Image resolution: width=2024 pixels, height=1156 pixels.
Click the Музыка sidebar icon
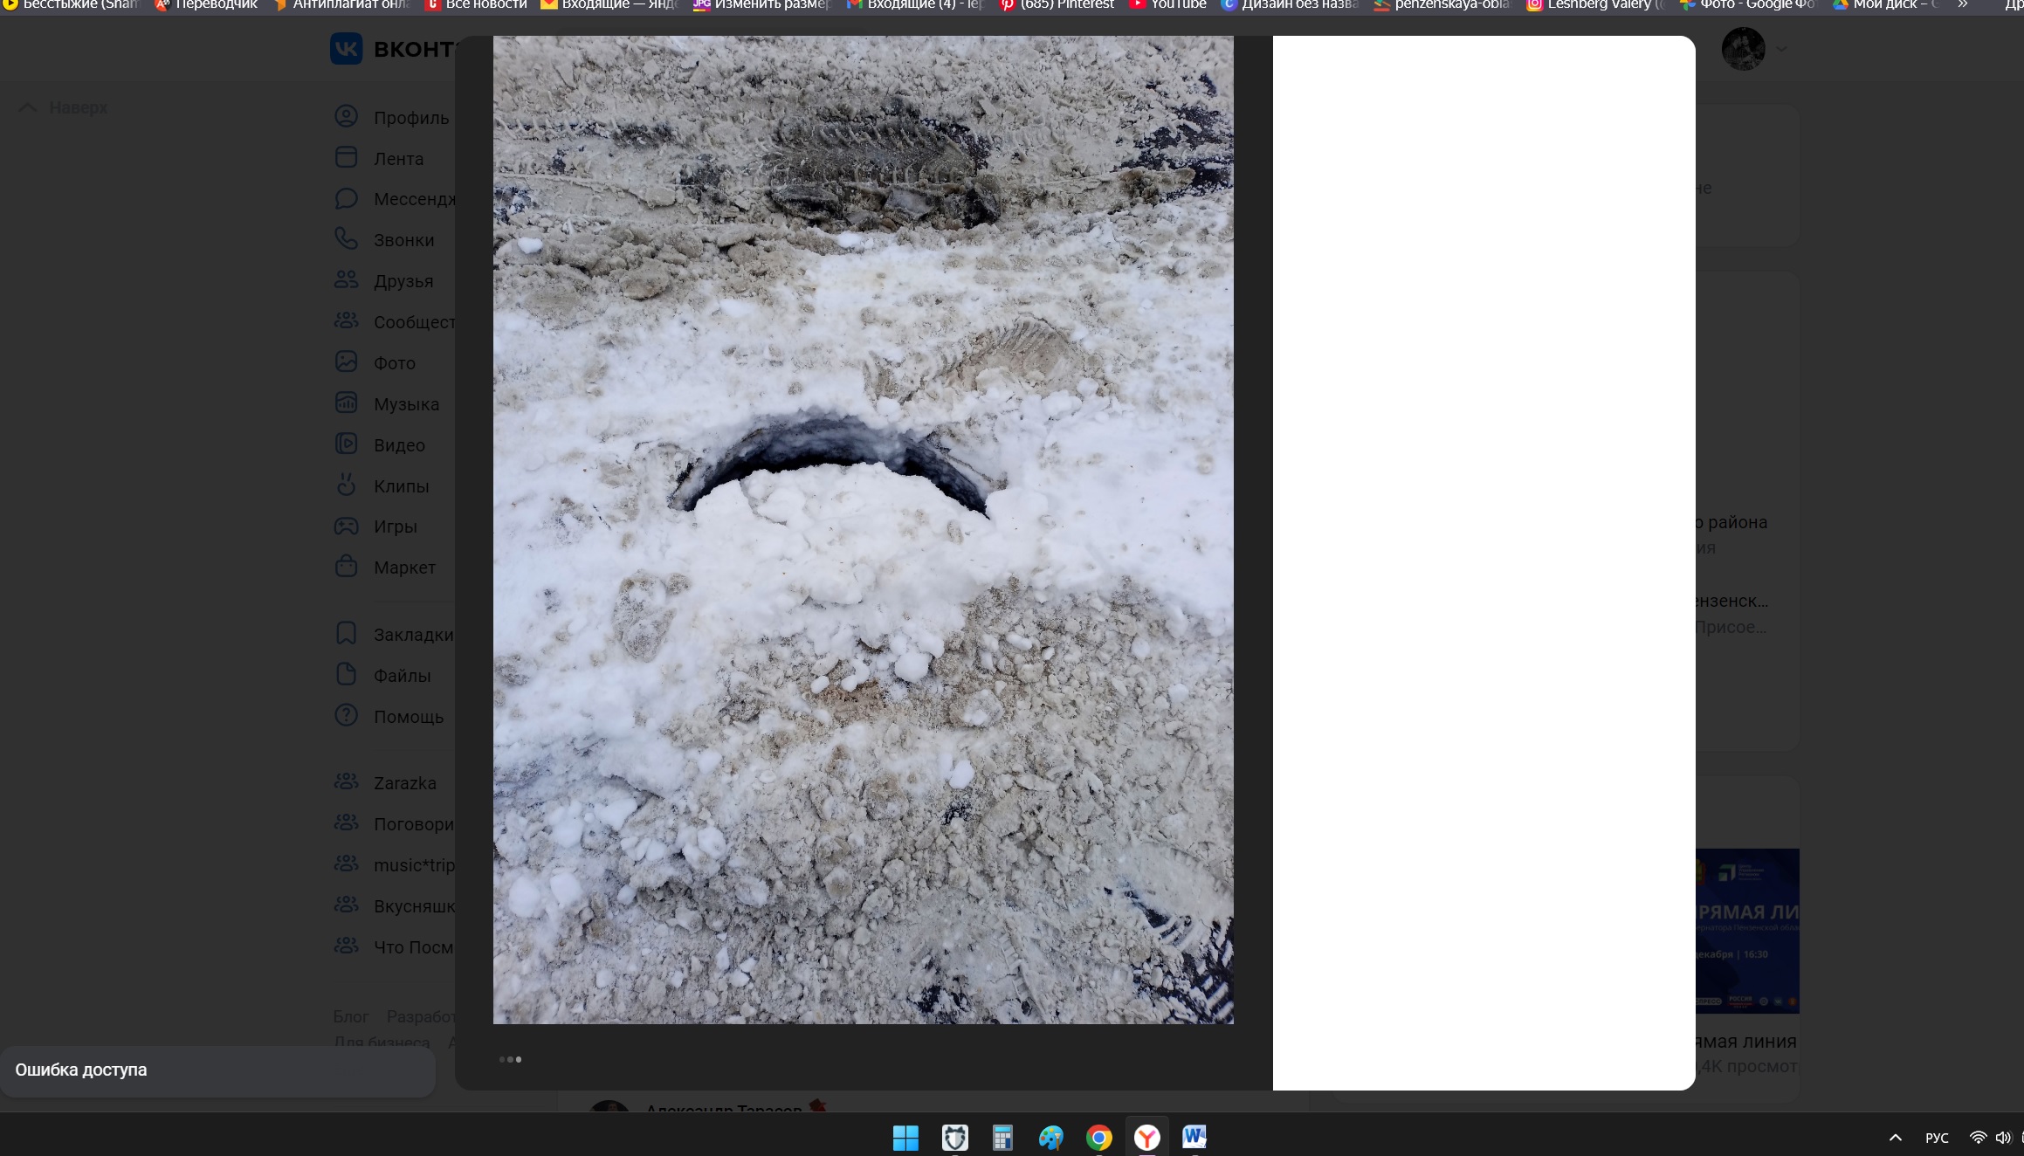(347, 403)
